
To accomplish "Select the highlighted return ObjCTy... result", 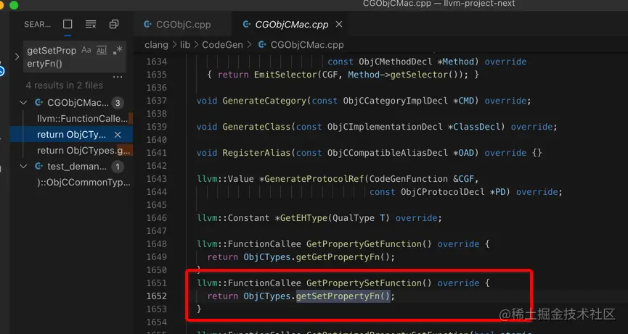I will click(x=71, y=135).
